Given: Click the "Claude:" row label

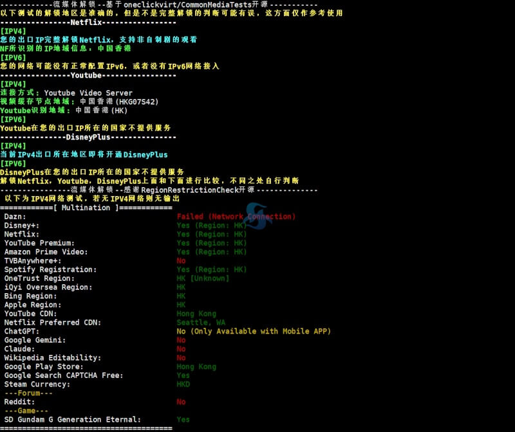Looking at the screenshot, I should pos(19,349).
